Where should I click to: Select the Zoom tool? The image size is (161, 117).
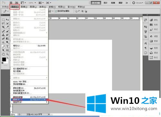pos(7,54)
